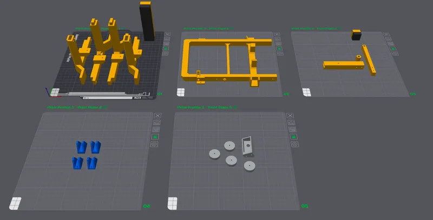Click the 'Print Plate 4' name label
Image resolution: width=433 pixels, height=220 pixels.
(75, 107)
